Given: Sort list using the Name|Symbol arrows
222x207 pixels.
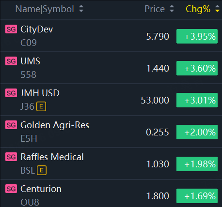Looking at the screenshot, I should (x=81, y=9).
